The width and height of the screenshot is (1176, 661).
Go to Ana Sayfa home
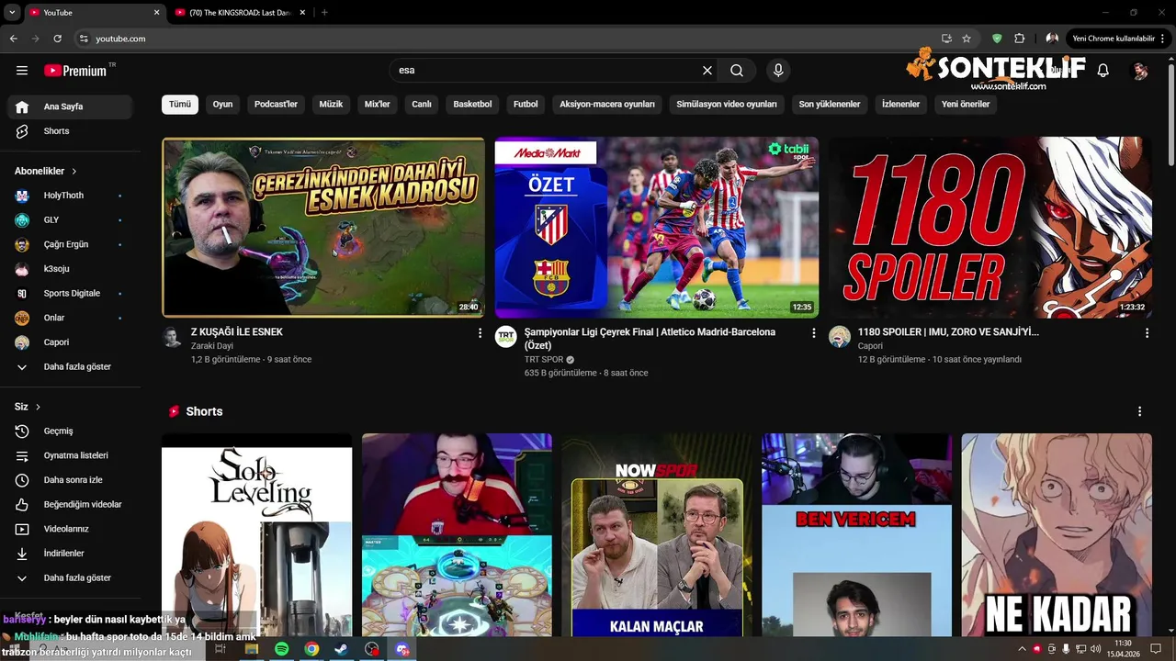tap(70, 106)
